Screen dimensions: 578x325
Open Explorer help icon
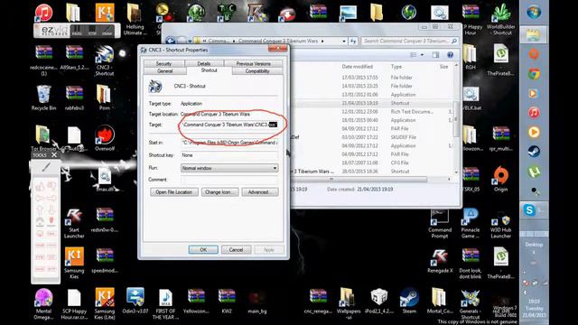point(450,55)
